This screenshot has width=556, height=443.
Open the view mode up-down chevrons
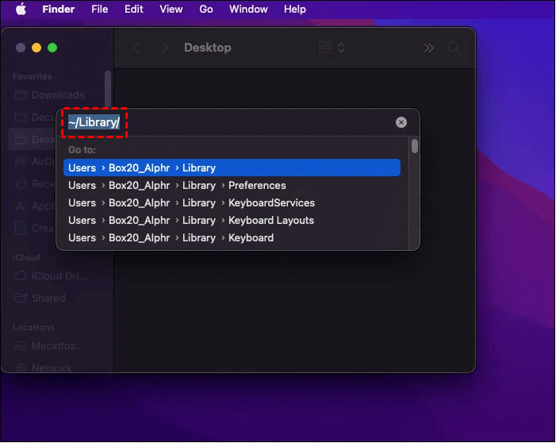click(x=341, y=48)
